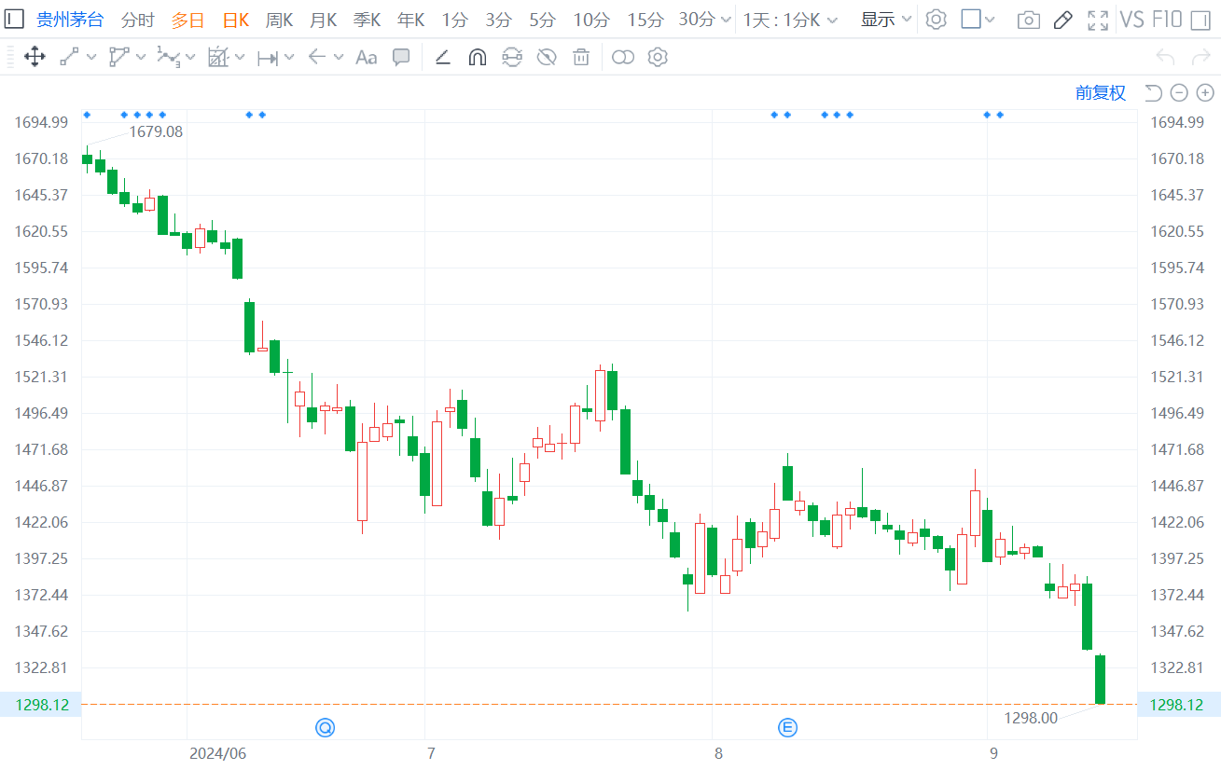Viewport: 1221px width, 770px height.
Task: Open dropdown arrow beside polygon channel tool
Action: [141, 58]
